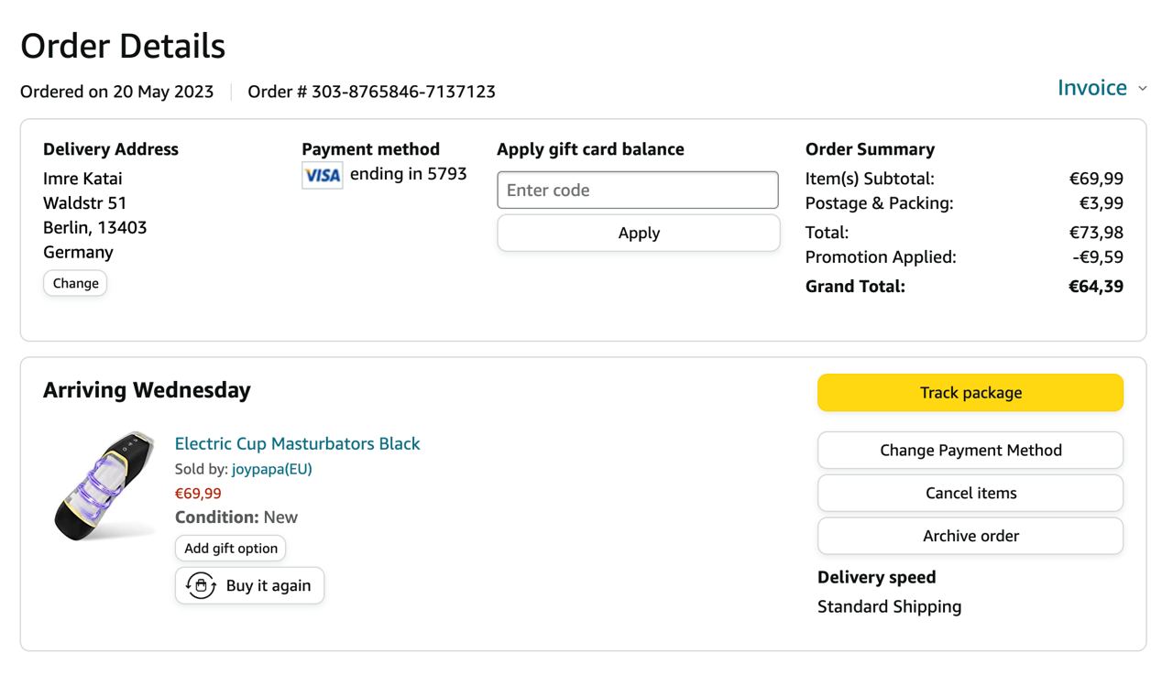Click the Cancel items button

tap(970, 493)
